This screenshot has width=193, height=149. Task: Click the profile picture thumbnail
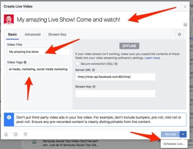point(9,19)
